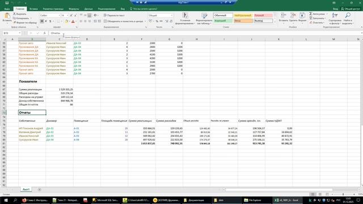The height and width of the screenshot is (204, 363).
Task: Open the font size dropdown
Action: (x=67, y=15)
